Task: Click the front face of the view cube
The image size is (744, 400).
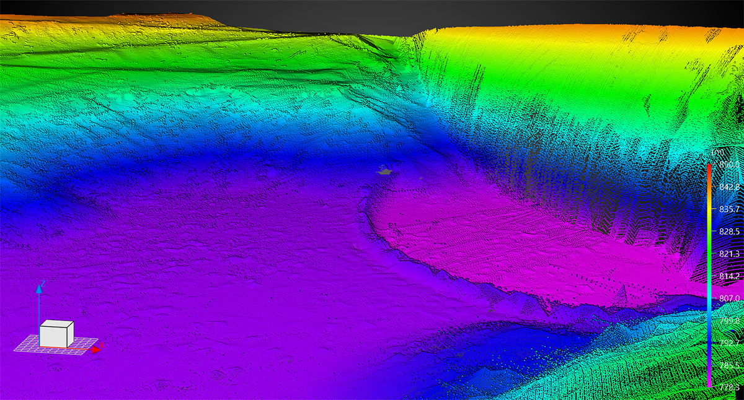Action: (53, 336)
